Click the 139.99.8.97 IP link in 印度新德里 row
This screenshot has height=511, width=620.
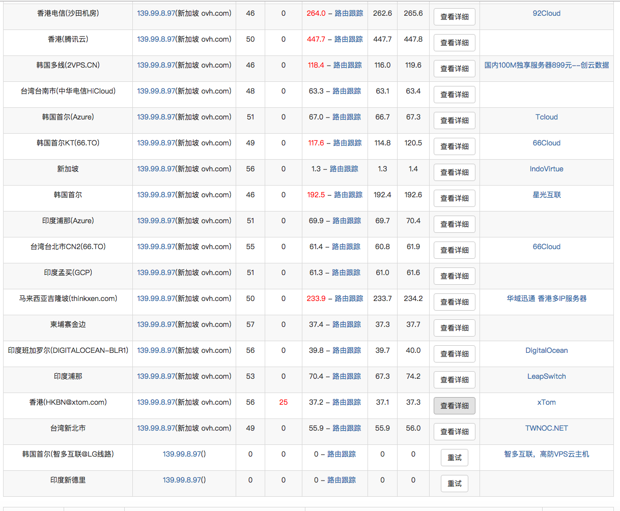coord(182,480)
